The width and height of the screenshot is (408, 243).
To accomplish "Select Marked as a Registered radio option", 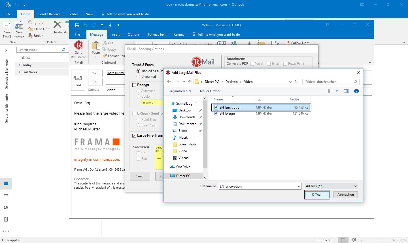I will (x=139, y=71).
